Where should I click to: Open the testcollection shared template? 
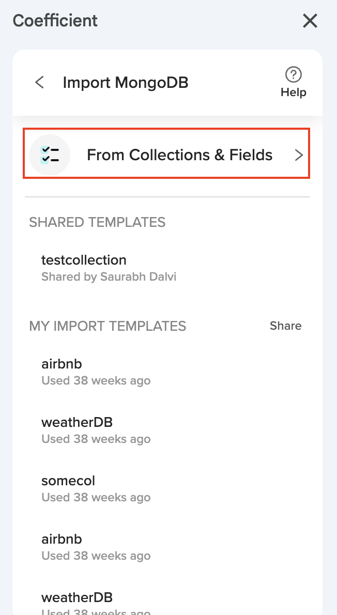tap(84, 259)
